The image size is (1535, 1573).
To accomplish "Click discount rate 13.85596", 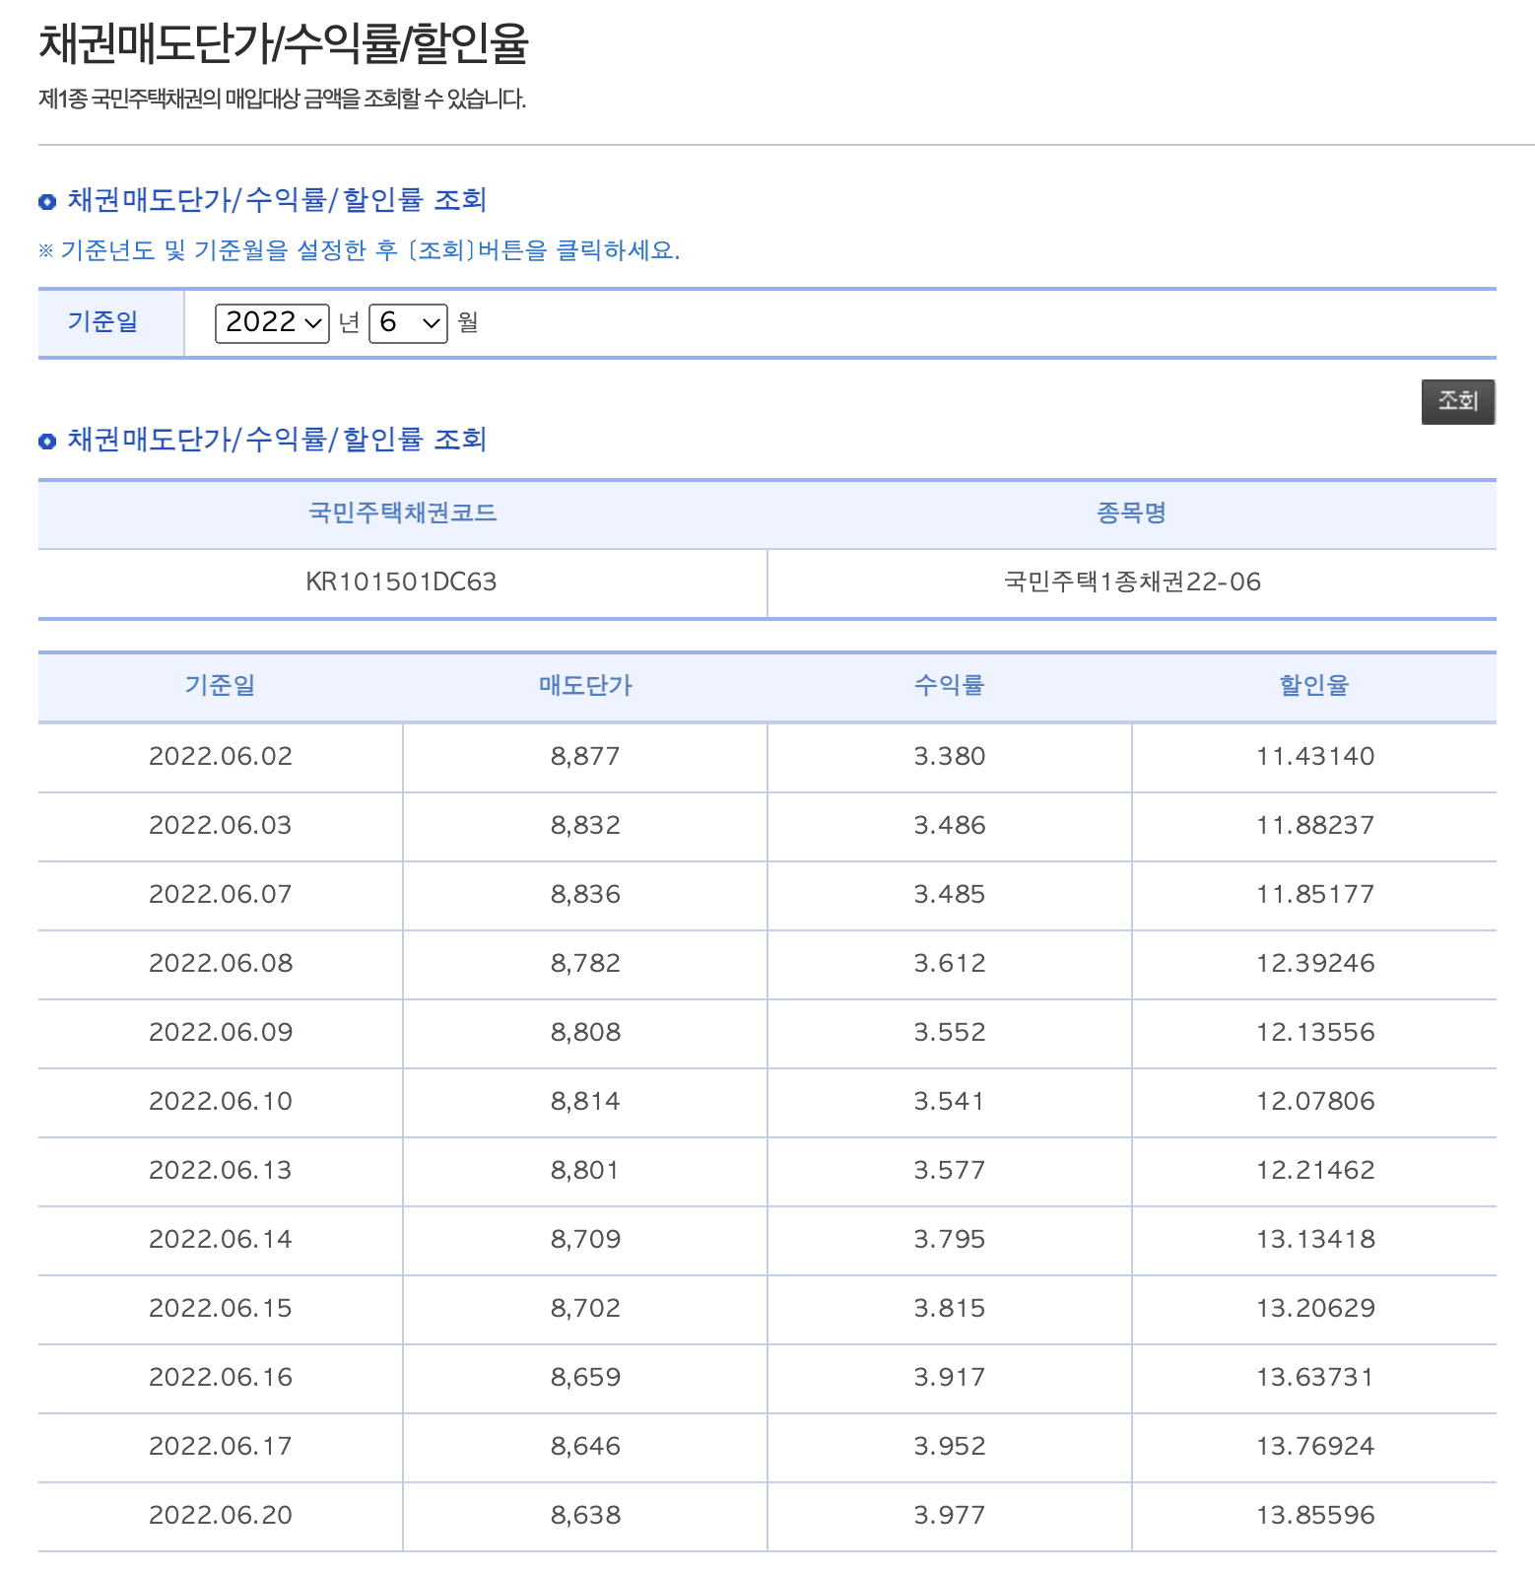I will tap(1315, 1516).
